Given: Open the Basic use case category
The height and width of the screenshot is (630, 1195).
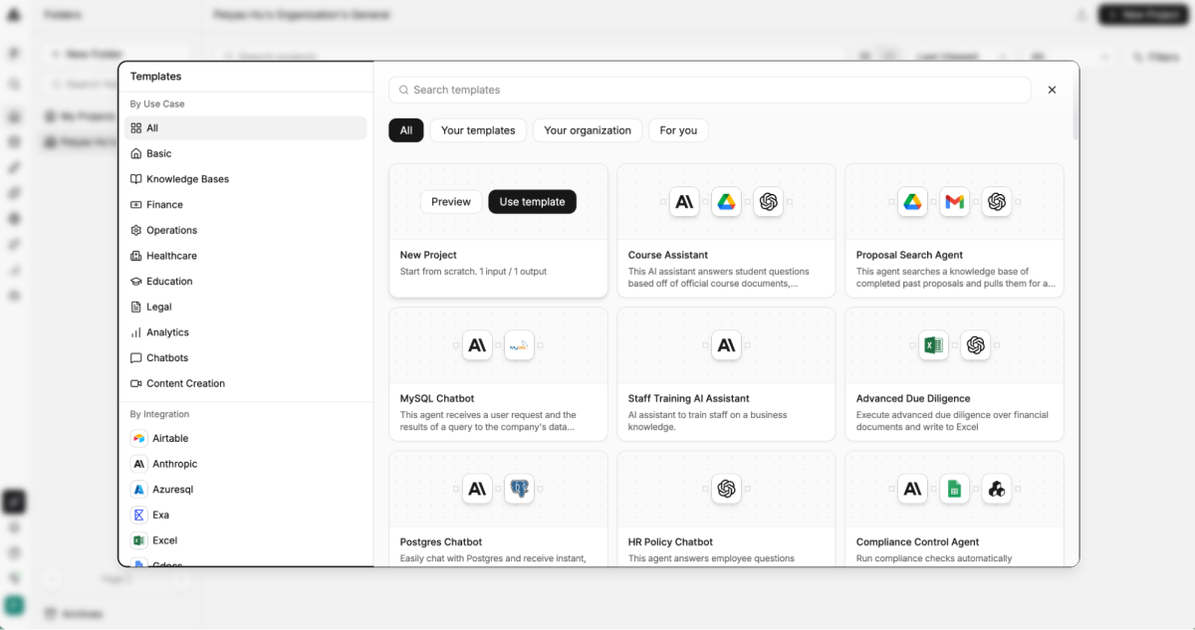Looking at the screenshot, I should 245,153.
